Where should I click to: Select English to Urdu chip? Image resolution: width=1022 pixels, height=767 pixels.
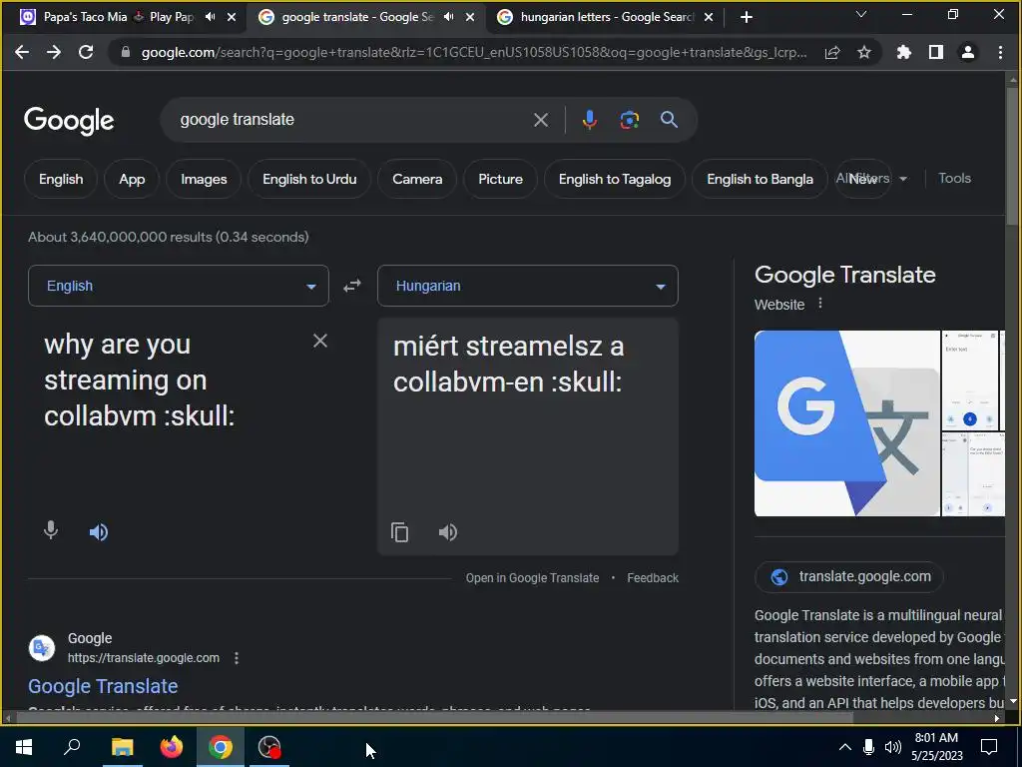tap(309, 179)
